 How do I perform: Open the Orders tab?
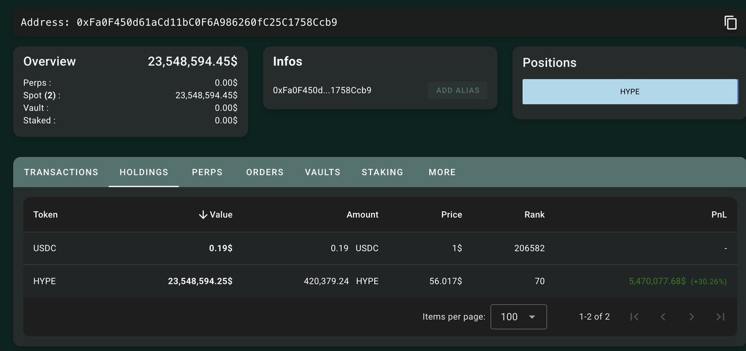[x=265, y=172]
